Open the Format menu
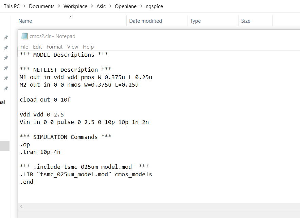This screenshot has width=300, height=218. [54, 47]
